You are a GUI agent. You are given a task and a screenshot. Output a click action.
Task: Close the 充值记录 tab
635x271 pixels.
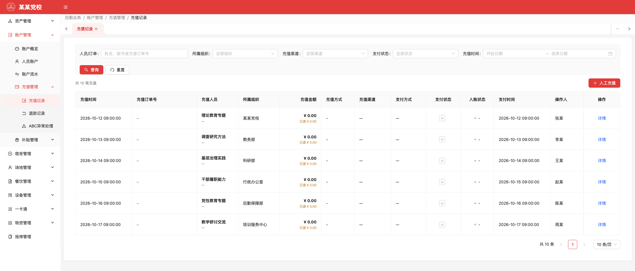tap(96, 29)
